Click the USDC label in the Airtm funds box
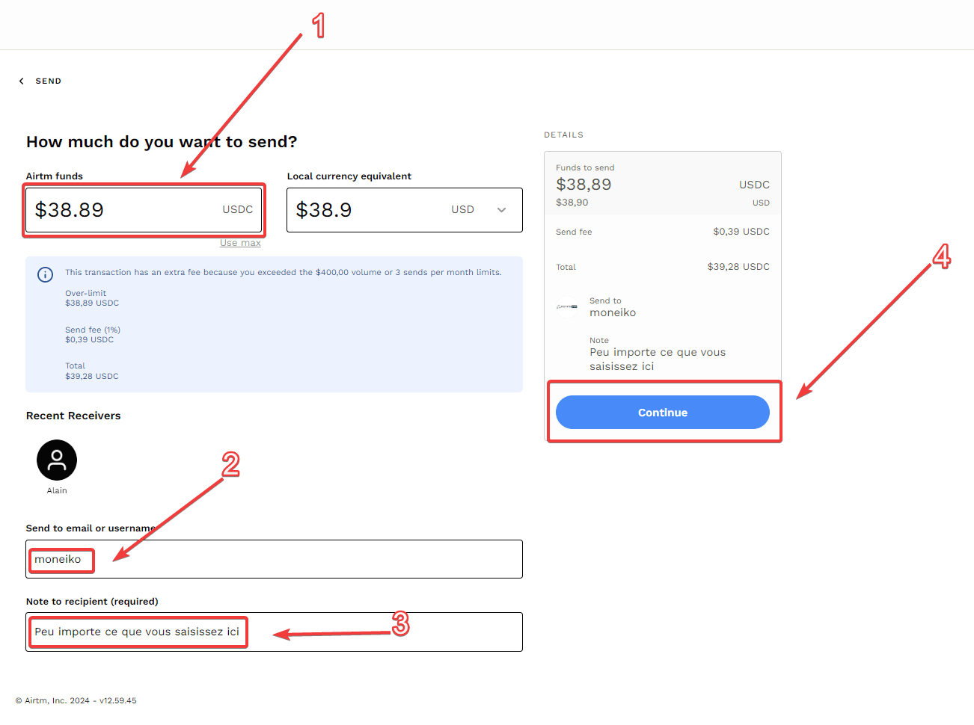The width and height of the screenshot is (974, 725). (x=237, y=210)
